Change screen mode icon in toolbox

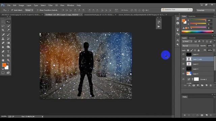pos(8,73)
